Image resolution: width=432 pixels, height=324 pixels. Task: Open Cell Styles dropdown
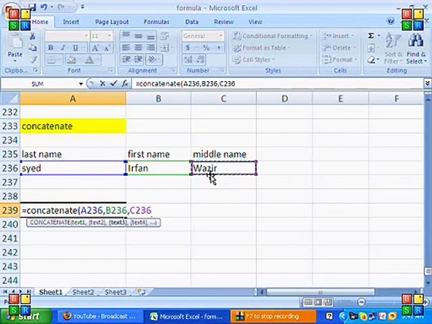pos(254,59)
